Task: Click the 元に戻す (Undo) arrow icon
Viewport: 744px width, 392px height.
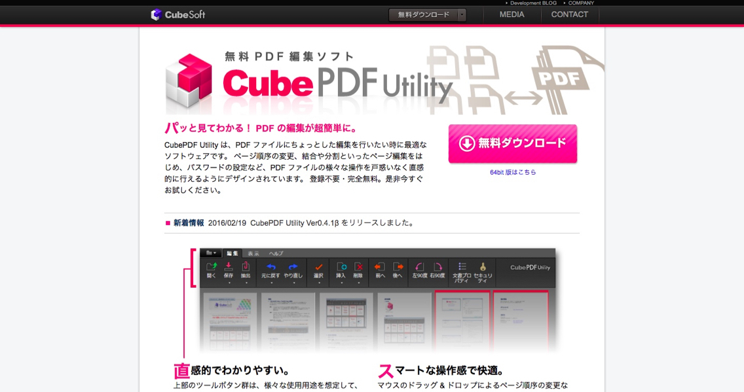Action: 270,267
